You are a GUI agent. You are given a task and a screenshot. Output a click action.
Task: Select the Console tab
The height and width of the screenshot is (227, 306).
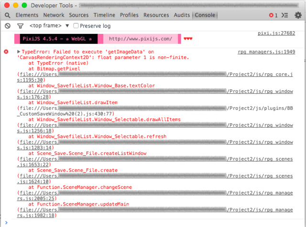pos(205,15)
